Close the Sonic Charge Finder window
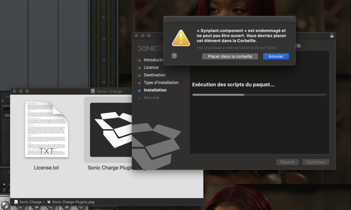351x210 pixels. point(15,91)
